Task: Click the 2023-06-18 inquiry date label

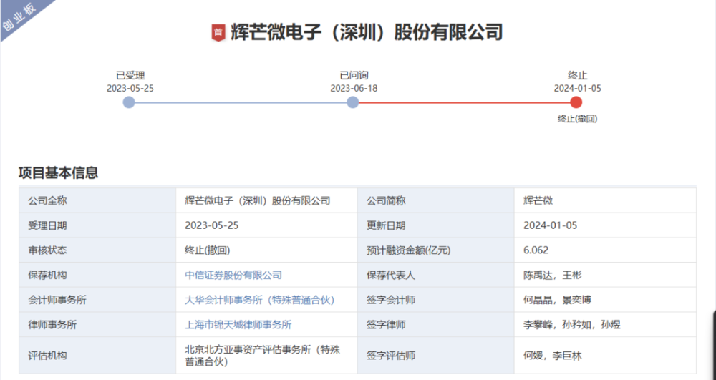Action: pyautogui.click(x=354, y=88)
